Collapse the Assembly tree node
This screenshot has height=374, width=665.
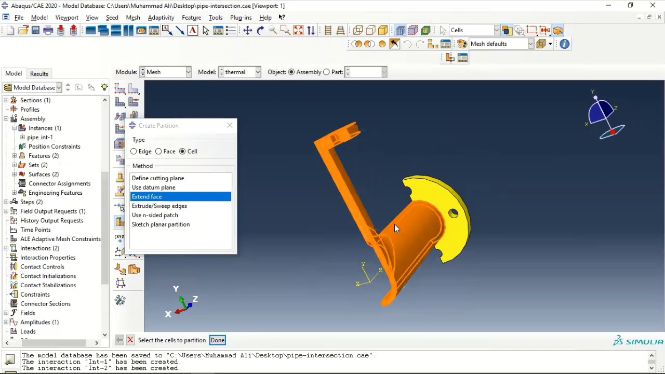click(x=6, y=119)
